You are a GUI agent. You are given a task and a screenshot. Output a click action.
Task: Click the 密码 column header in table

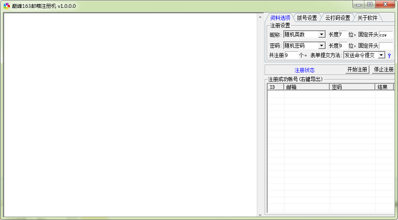point(352,87)
